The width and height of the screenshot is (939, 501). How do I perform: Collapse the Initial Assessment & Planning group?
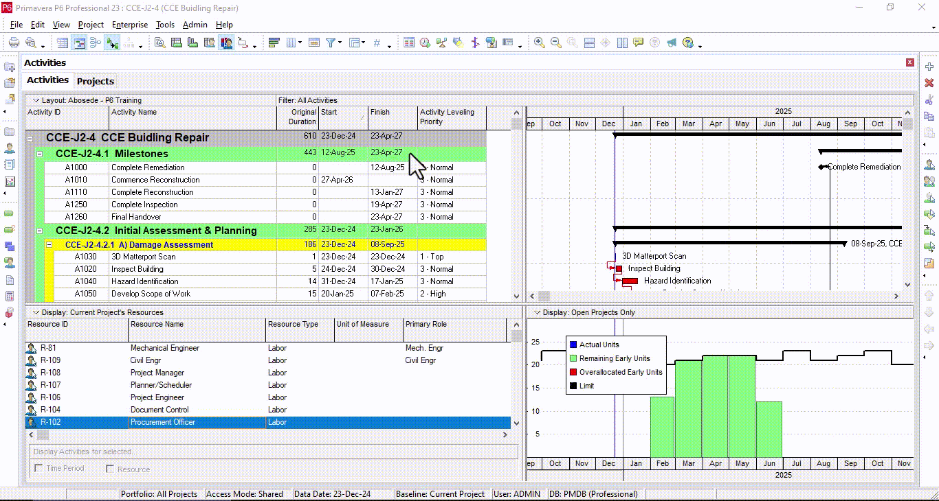(40, 231)
